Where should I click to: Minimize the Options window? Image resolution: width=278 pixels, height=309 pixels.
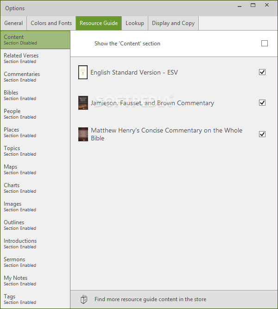point(240,6)
